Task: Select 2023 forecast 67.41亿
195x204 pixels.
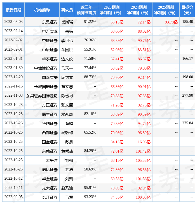Action: click(117, 59)
